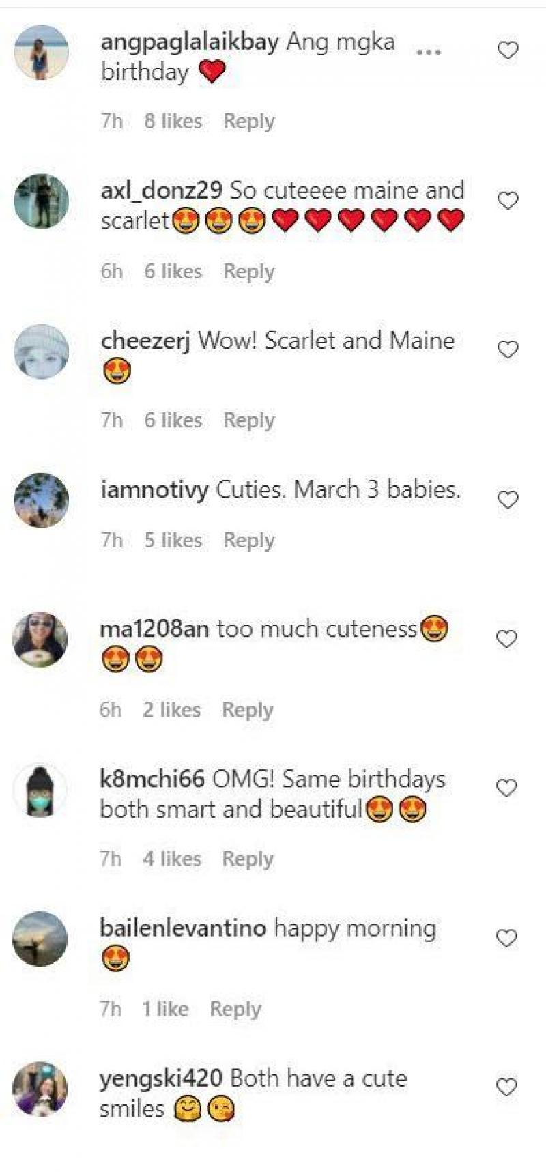Open the three-dot options on angpaglalaikbay's comment
The image size is (546, 1172).
tap(428, 52)
